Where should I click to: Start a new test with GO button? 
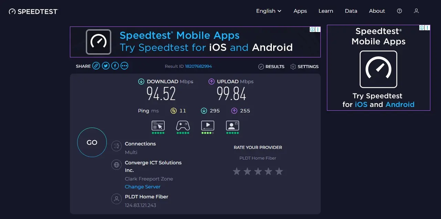92,142
